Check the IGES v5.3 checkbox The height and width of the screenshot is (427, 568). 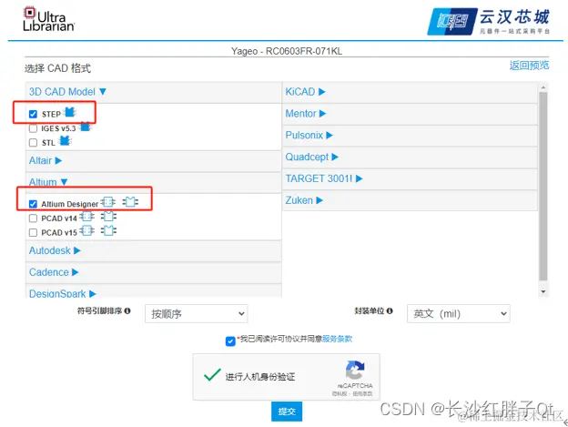pos(33,128)
